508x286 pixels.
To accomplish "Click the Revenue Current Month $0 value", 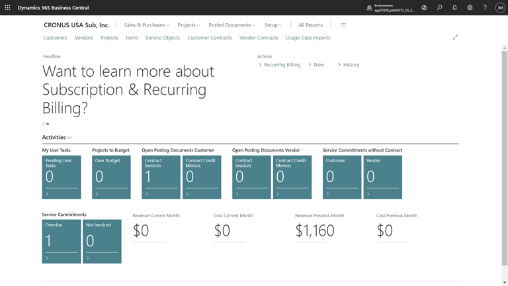I will point(141,230).
